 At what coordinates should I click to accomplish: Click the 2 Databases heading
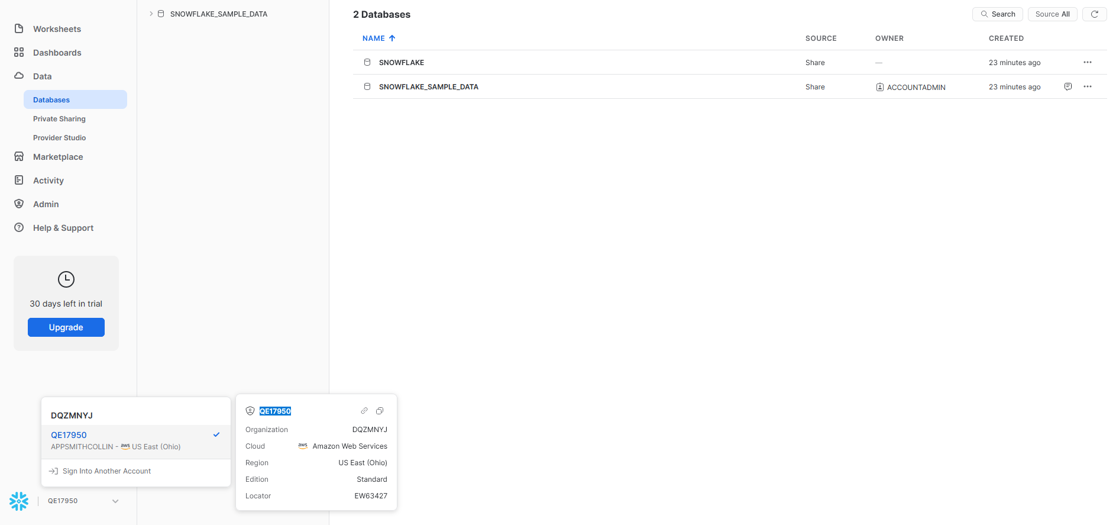[381, 14]
